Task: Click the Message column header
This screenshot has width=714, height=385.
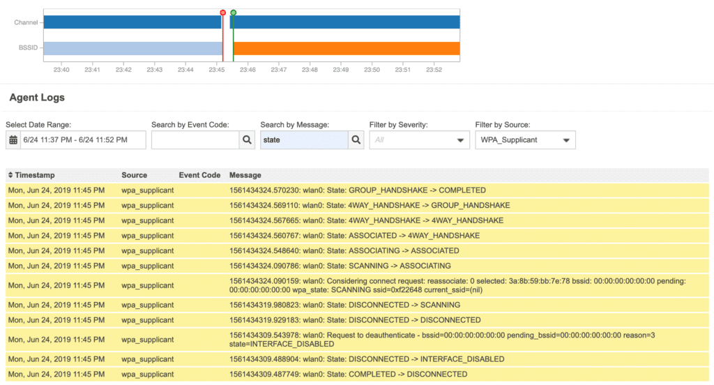Action: [x=245, y=176]
